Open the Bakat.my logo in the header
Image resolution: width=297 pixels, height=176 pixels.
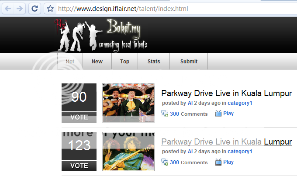(101, 35)
